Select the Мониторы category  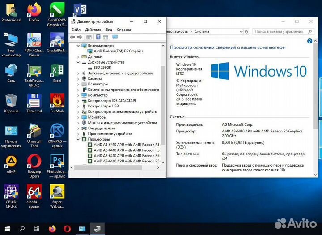click(x=97, y=117)
